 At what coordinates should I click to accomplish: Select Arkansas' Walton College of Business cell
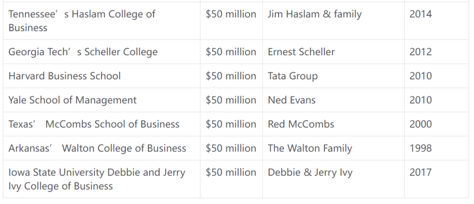pyautogui.click(x=101, y=148)
